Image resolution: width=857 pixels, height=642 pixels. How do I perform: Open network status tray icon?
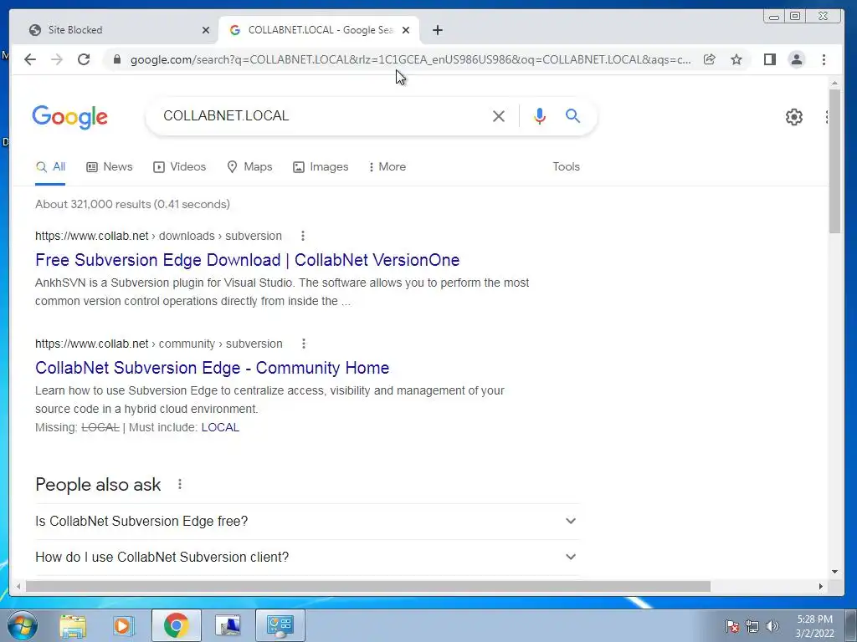coord(752,626)
